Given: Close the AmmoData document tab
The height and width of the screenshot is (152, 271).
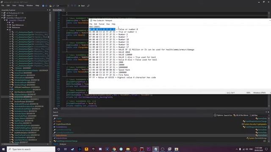Looking at the screenshot, I should (x=64, y=10).
